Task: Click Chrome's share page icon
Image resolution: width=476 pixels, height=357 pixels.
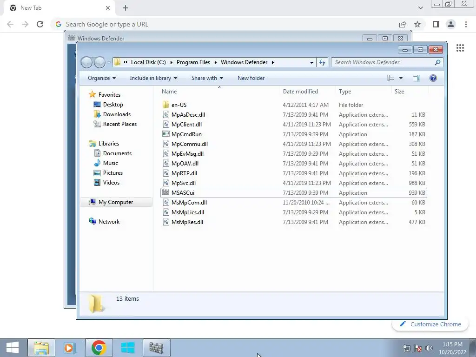Action: point(403,24)
